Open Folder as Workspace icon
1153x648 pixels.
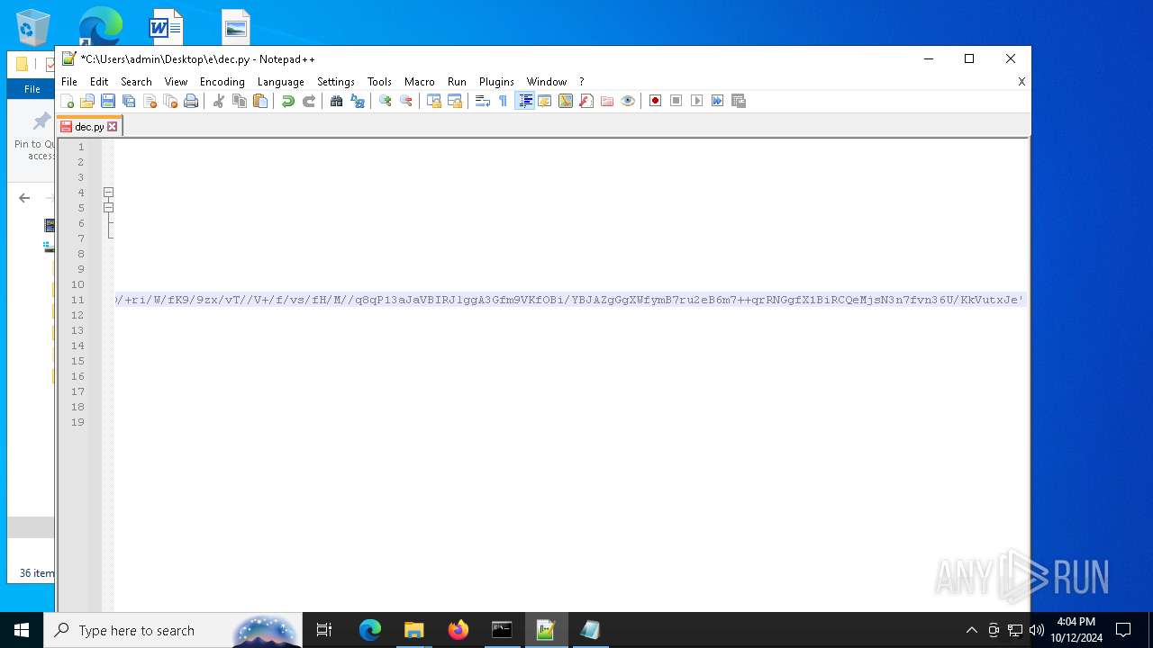tap(607, 101)
